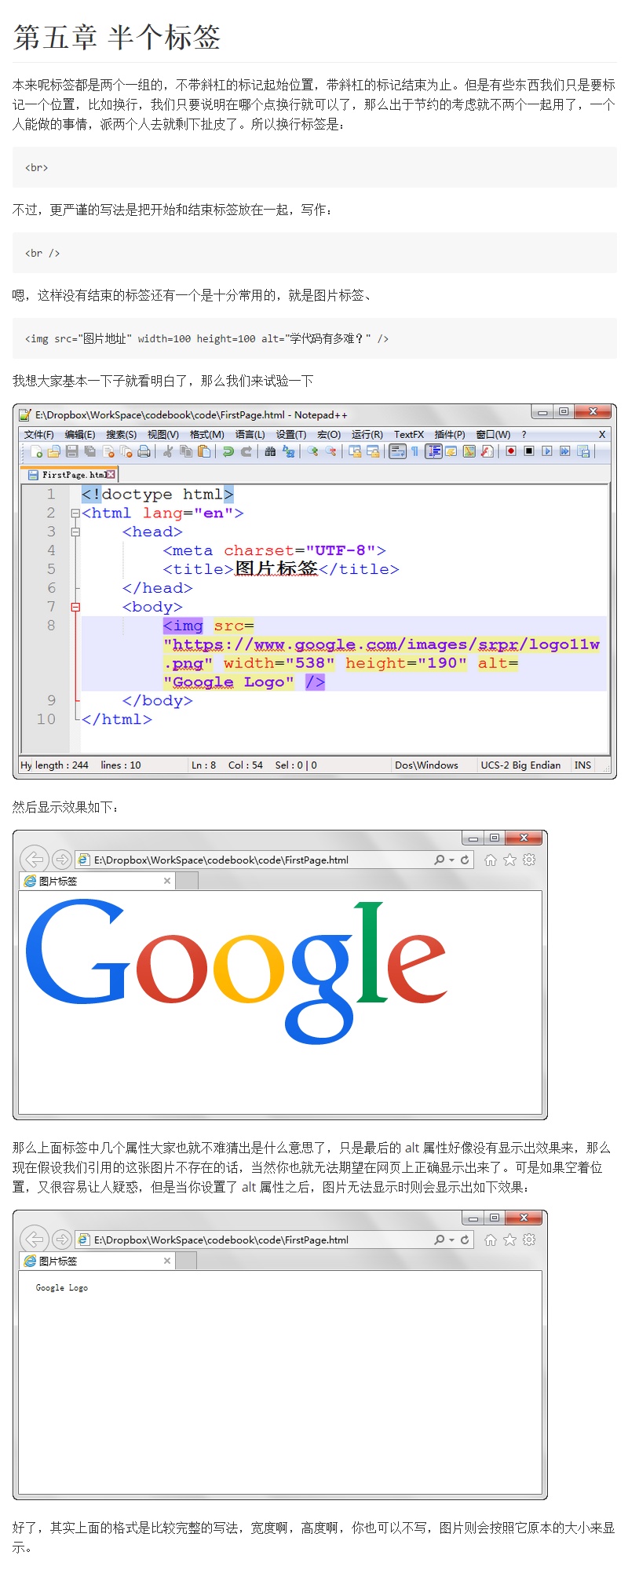
Task: Toggle Show All Characters pilcrow icon
Action: (x=415, y=451)
